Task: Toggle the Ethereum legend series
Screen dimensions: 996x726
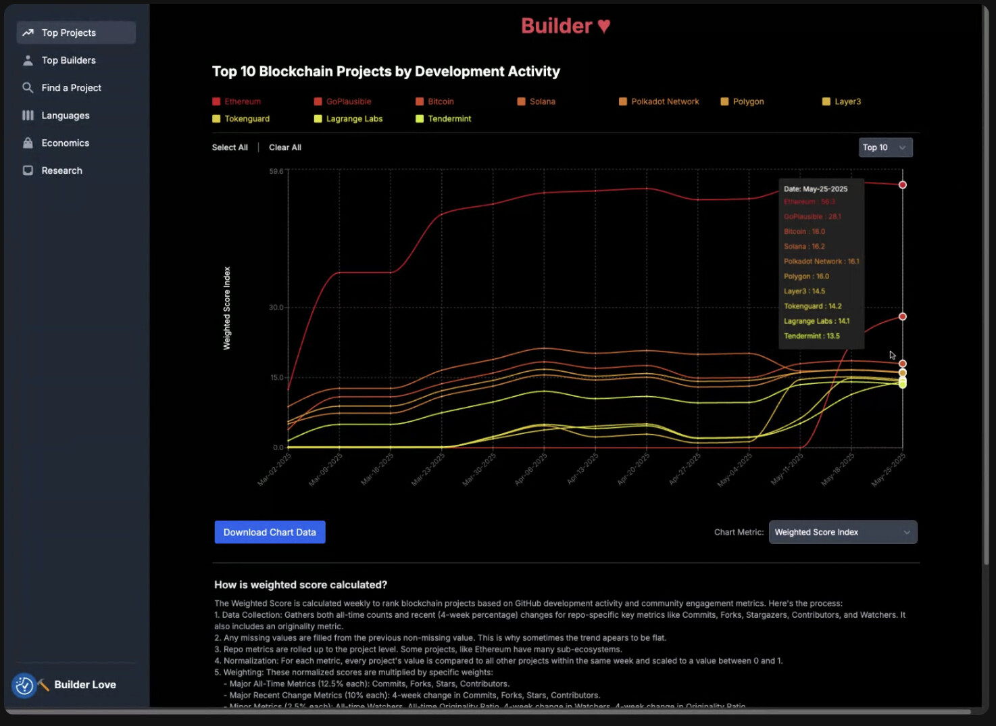Action: coord(236,101)
